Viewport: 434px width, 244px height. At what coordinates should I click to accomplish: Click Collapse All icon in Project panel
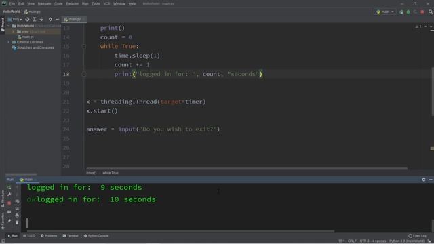41,20
